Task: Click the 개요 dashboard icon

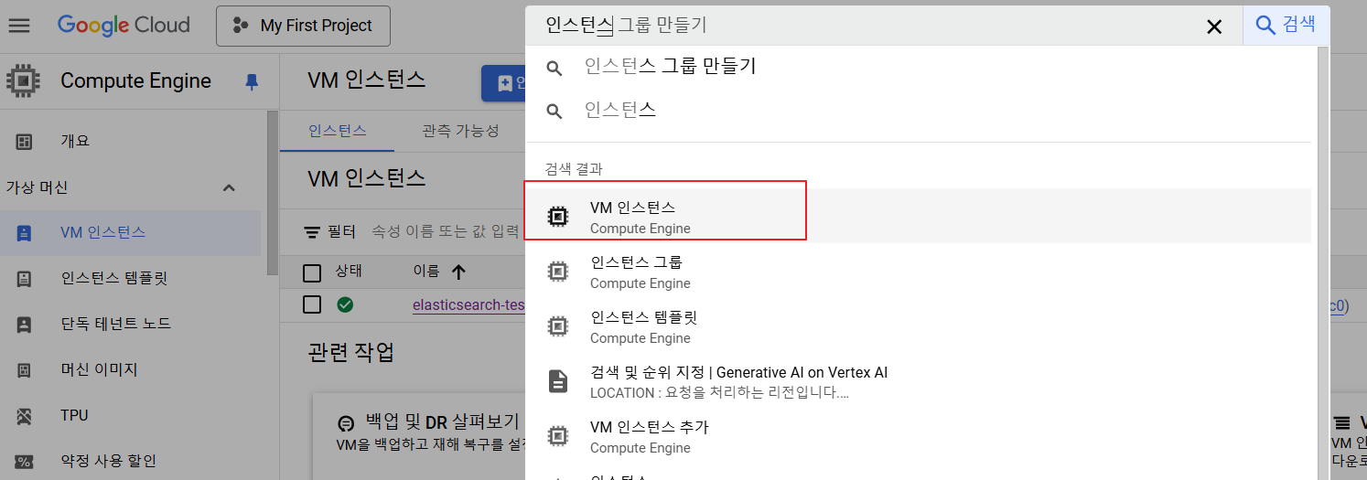Action: [x=25, y=142]
